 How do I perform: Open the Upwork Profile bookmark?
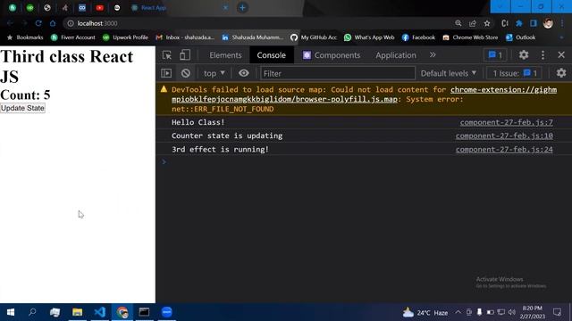click(x=125, y=37)
